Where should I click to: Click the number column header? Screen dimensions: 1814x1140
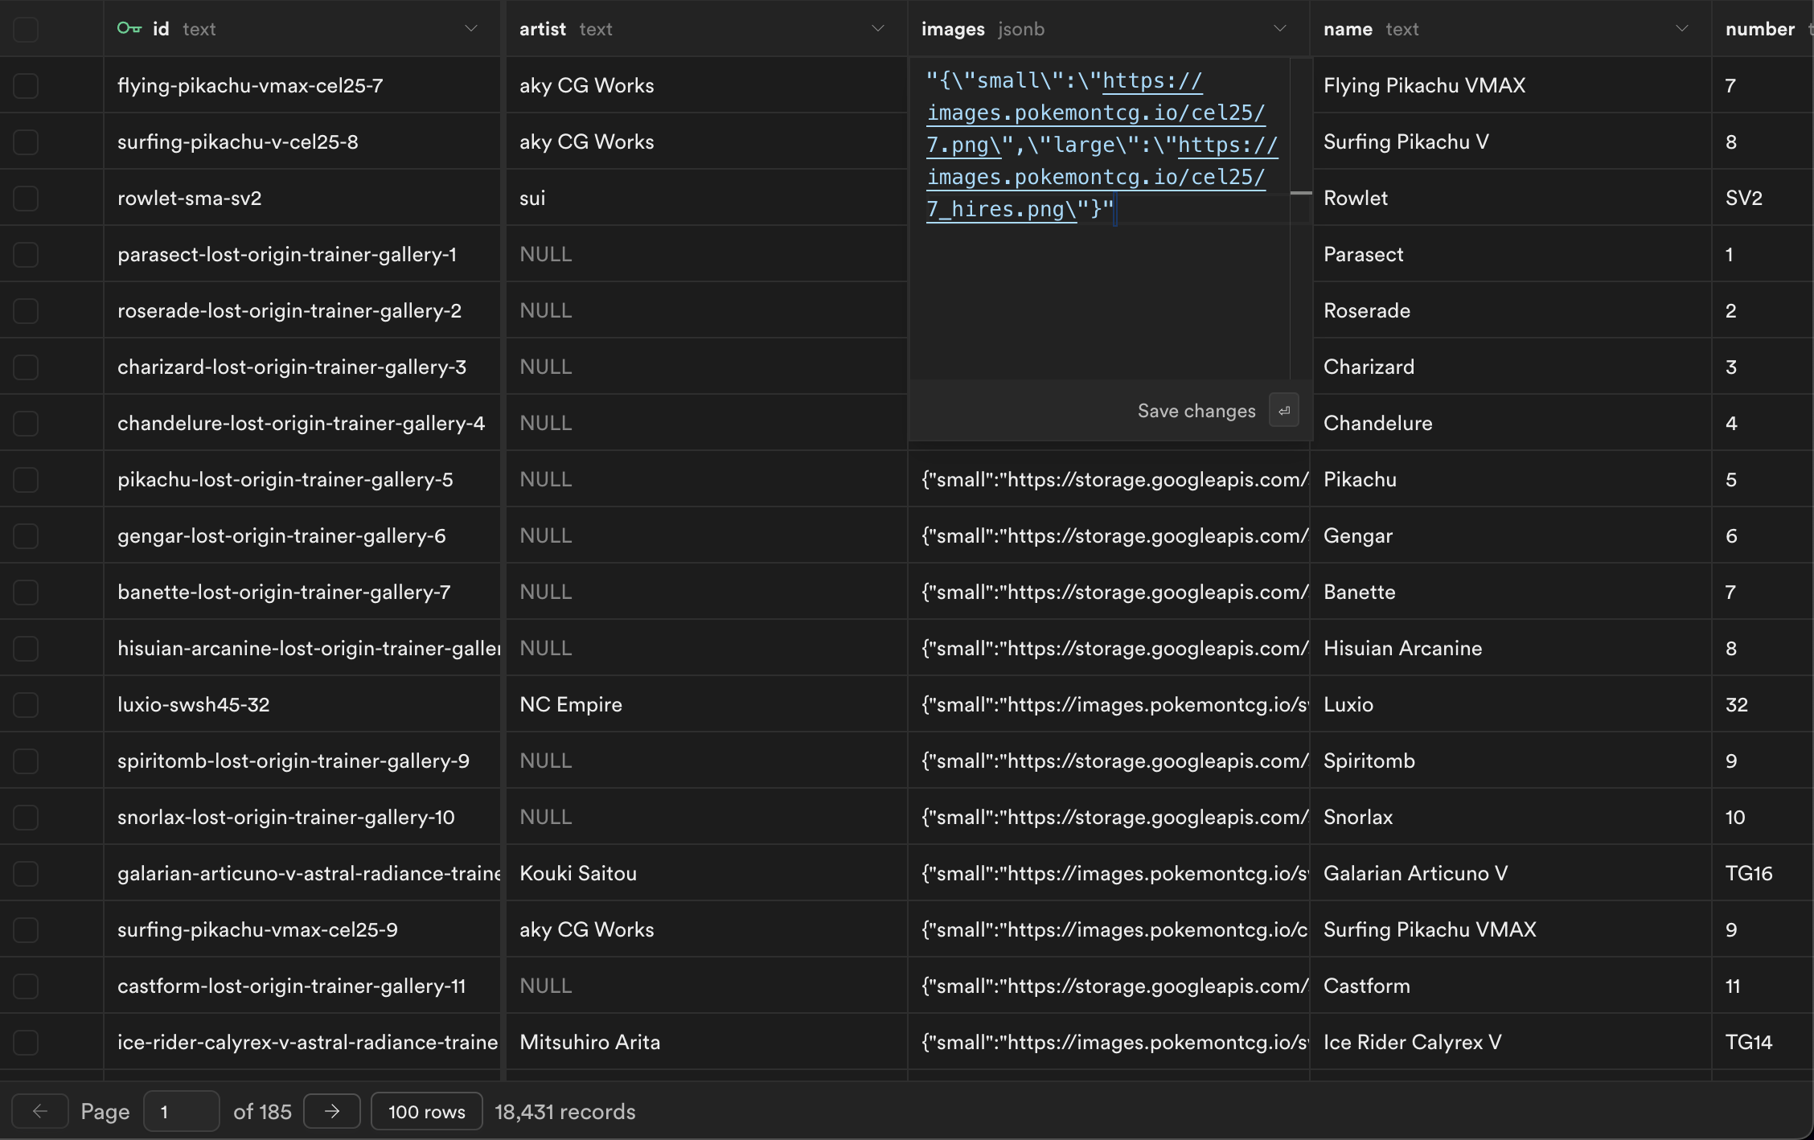click(x=1759, y=29)
